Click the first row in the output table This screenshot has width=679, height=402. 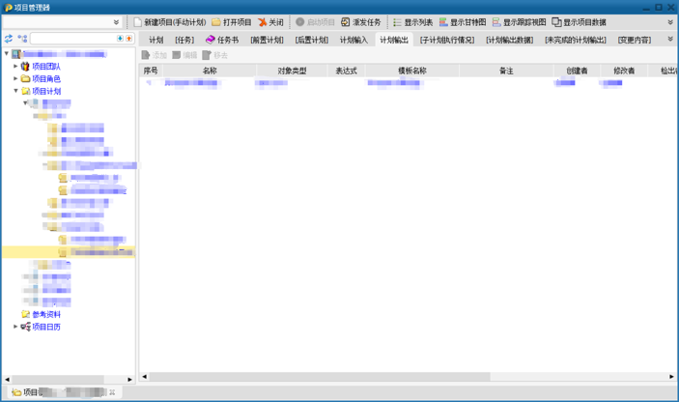pos(407,83)
